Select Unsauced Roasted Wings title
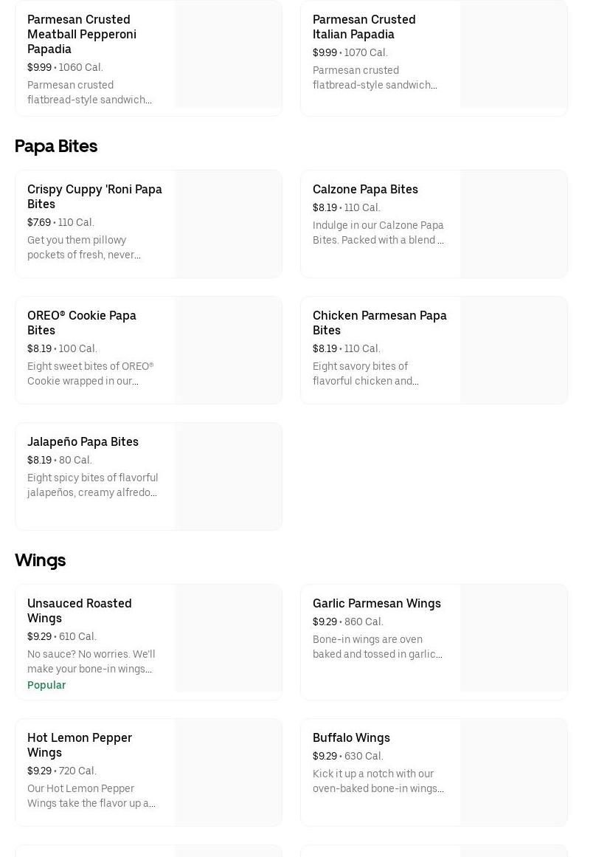This screenshot has width=593, height=857. click(80, 610)
